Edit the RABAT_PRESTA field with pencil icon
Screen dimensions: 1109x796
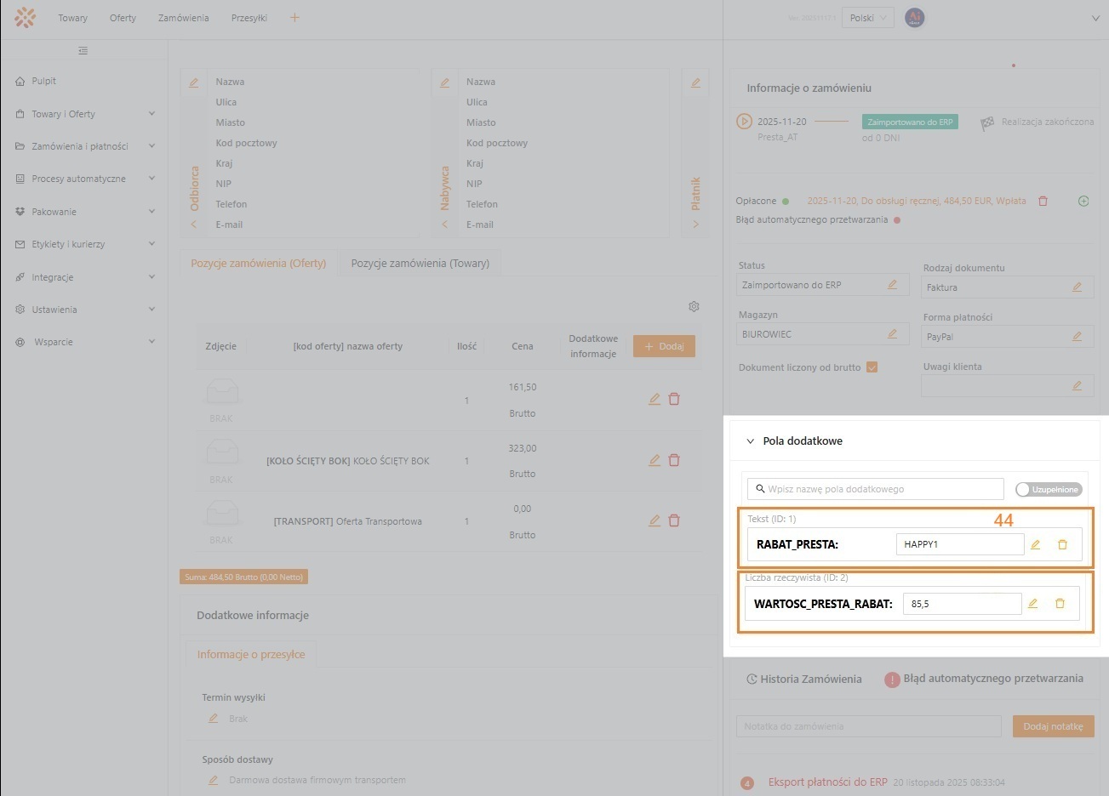1035,544
